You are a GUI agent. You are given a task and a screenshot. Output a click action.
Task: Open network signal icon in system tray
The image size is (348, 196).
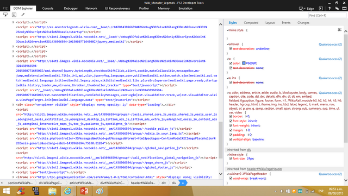313,191
